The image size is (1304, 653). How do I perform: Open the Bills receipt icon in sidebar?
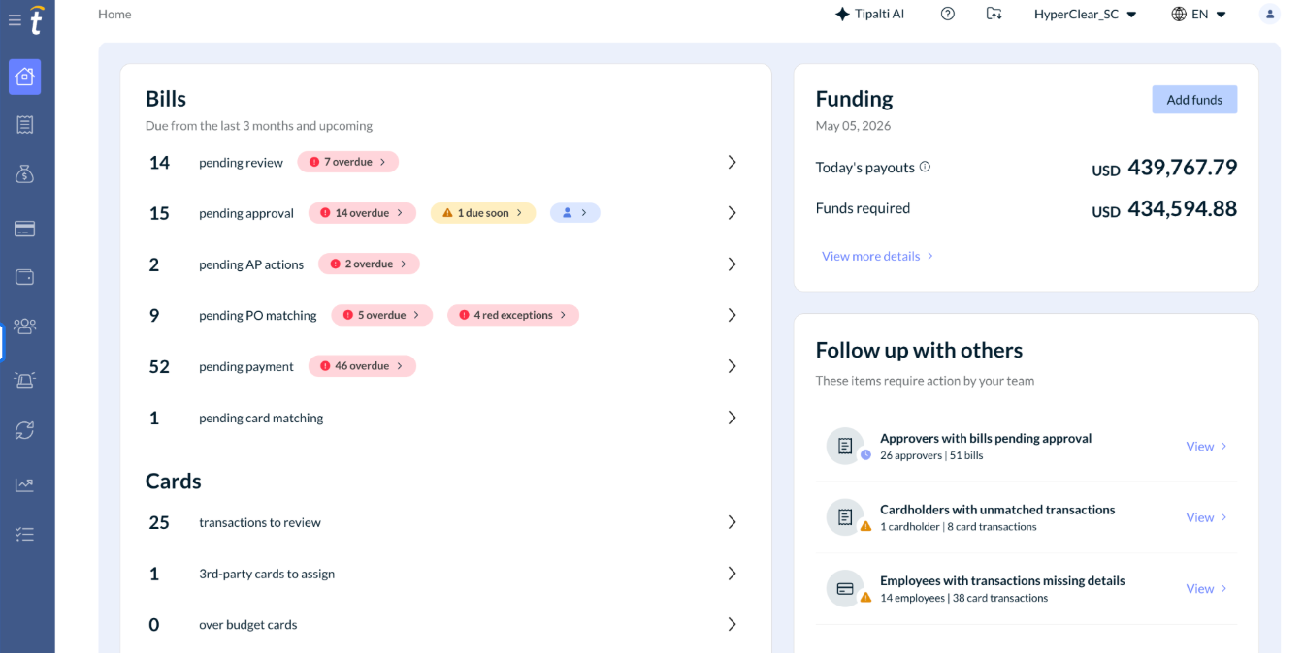(24, 124)
